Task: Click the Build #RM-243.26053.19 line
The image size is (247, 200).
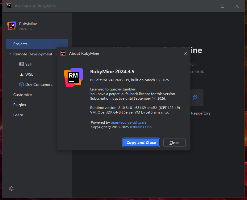Action: click(x=129, y=80)
